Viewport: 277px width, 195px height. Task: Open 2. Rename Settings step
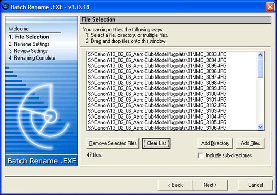pyautogui.click(x=29, y=44)
